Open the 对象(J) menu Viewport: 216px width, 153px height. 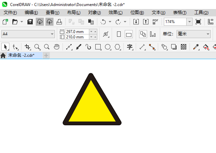pos(95,13)
